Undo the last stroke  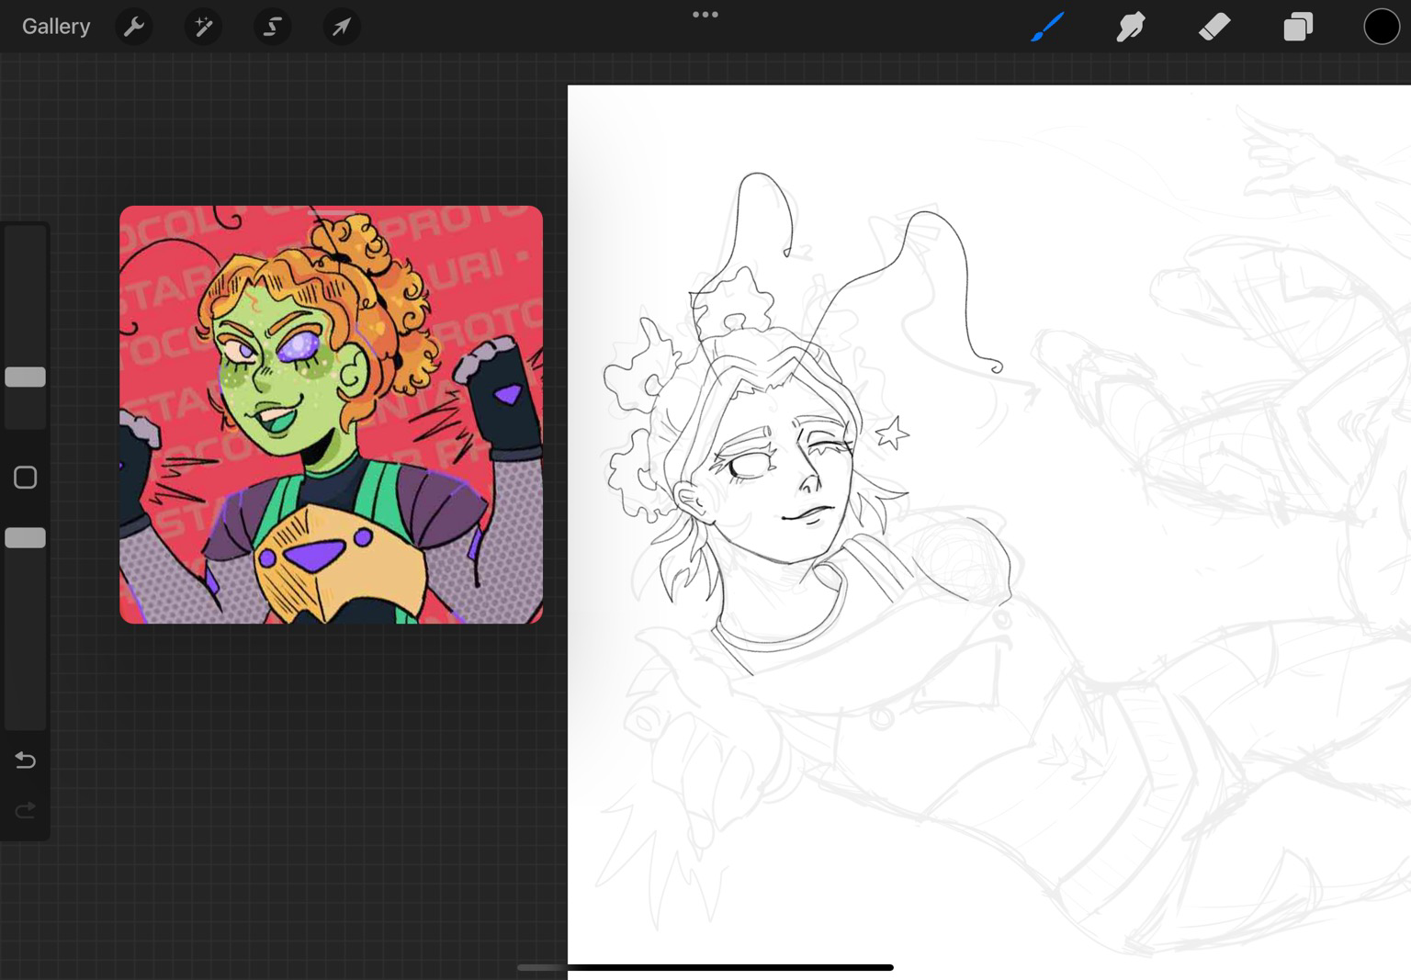pos(25,760)
